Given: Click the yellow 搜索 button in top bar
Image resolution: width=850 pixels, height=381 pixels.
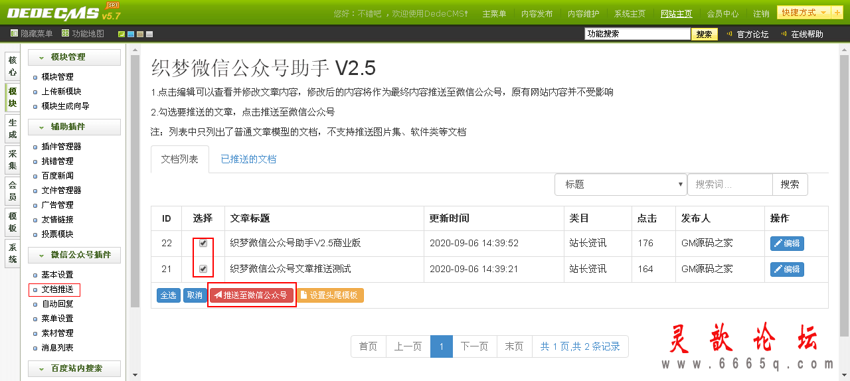Looking at the screenshot, I should (705, 34).
